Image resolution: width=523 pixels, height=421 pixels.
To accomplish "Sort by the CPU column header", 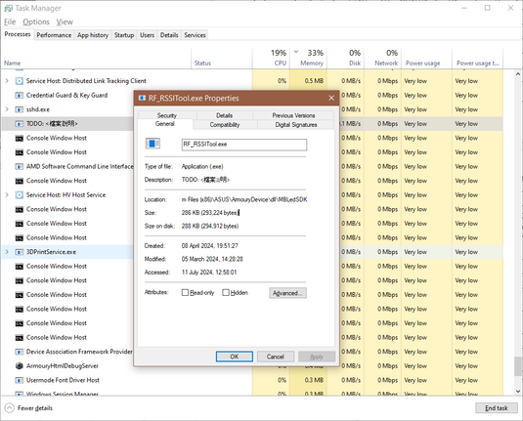I will tap(271, 59).
